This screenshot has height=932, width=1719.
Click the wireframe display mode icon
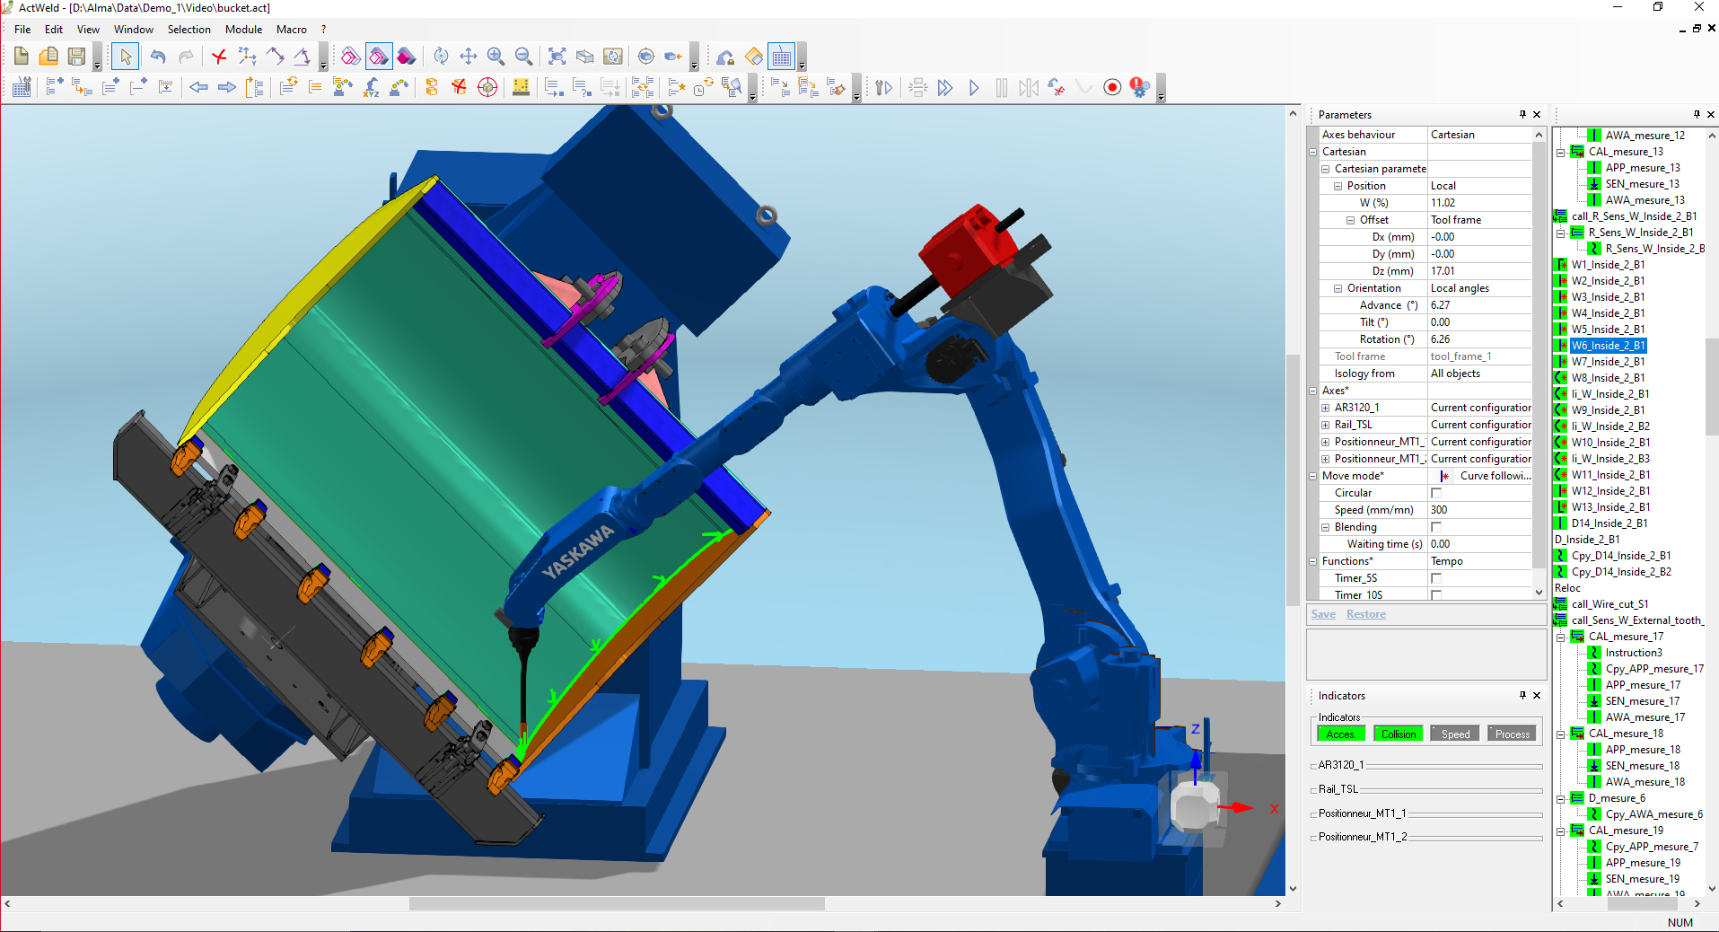pos(351,57)
